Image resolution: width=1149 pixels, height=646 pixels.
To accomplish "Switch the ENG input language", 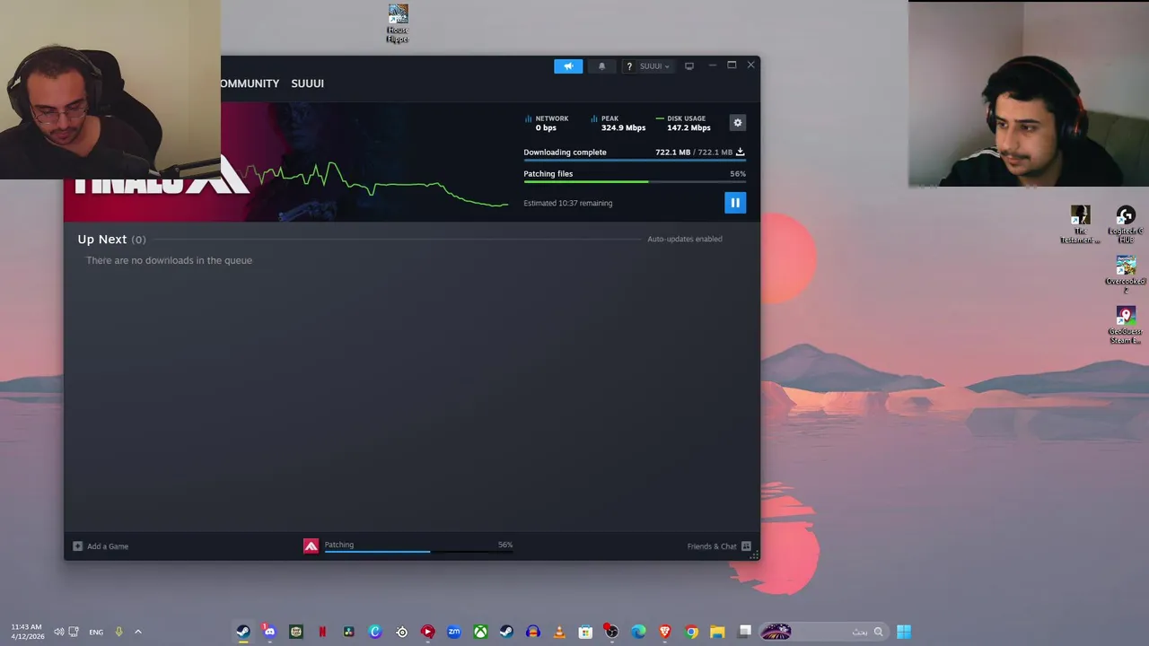I will click(96, 632).
